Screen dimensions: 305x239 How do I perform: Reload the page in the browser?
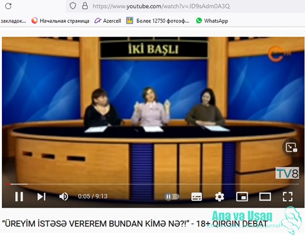[x=8, y=6]
